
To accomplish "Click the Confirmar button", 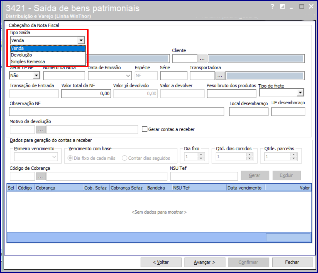I will (x=249, y=262).
